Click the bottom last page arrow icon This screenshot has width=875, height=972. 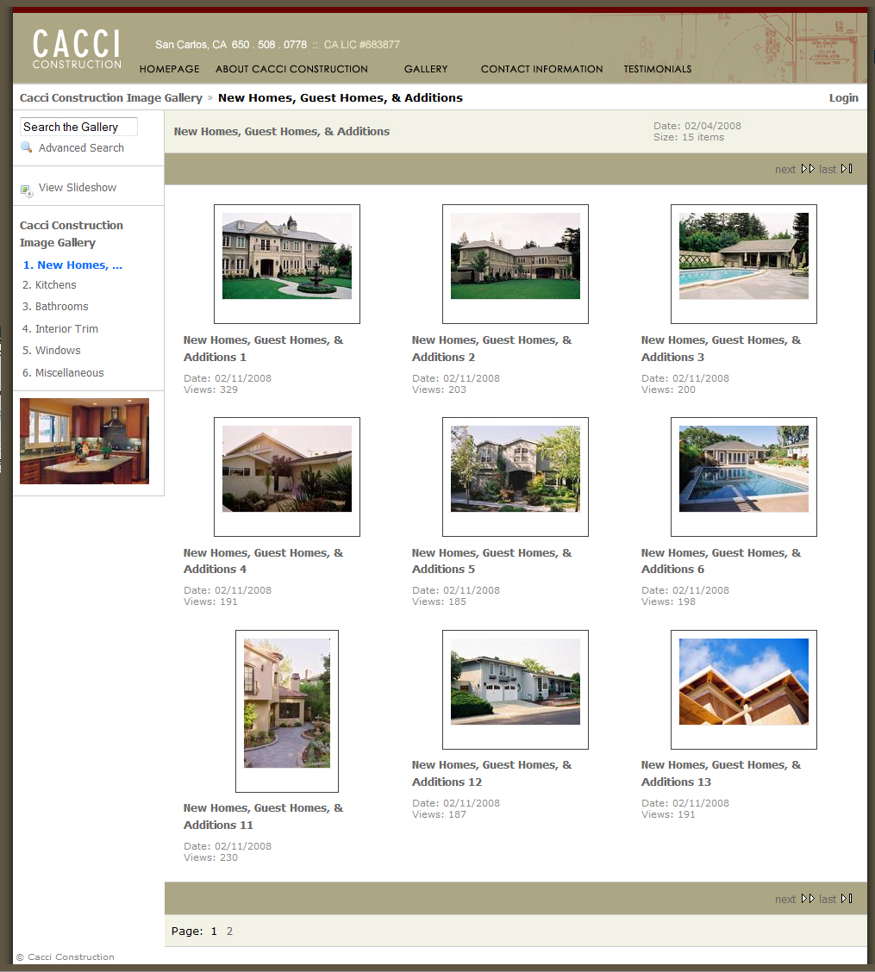847,899
